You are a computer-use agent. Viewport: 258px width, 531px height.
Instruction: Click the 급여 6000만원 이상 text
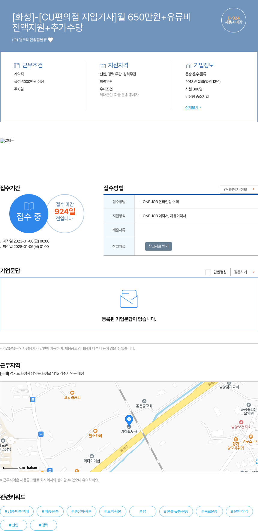(x=29, y=81)
